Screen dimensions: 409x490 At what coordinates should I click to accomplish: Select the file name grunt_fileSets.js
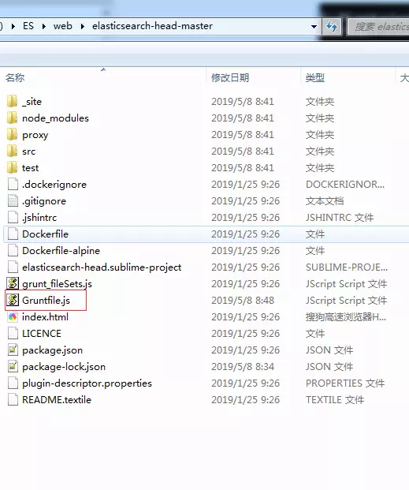click(x=57, y=284)
